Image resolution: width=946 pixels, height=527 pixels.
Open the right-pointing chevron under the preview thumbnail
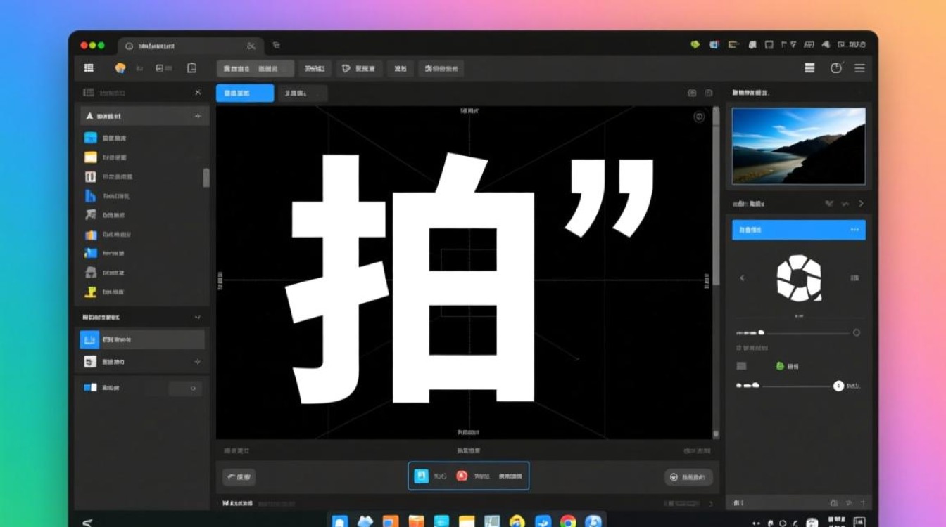point(861,203)
